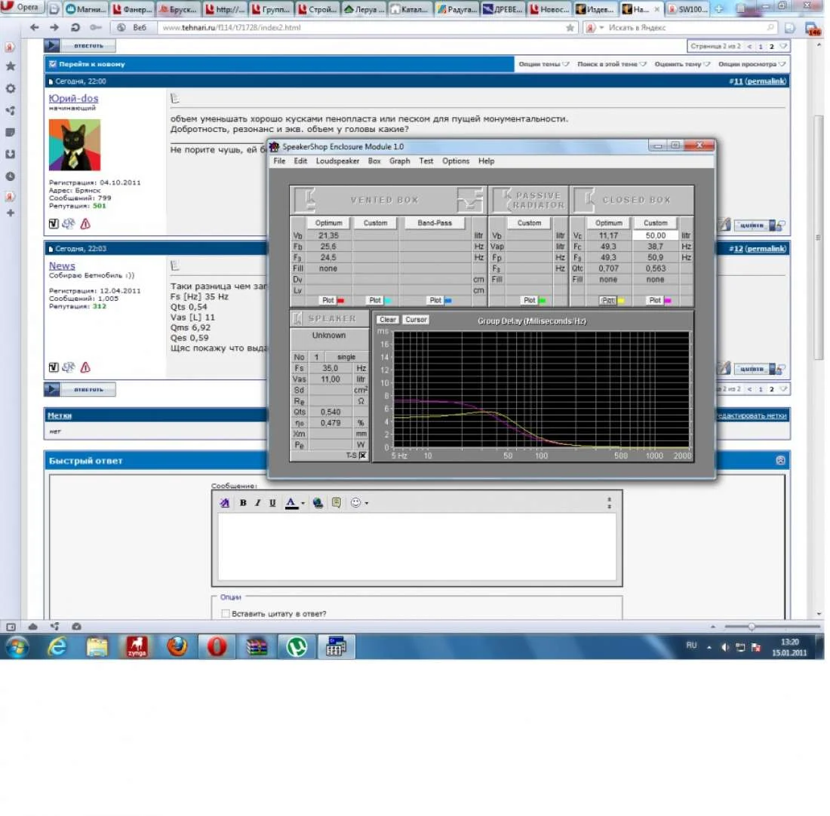Toggle "Перейти к новому" checkbox

[53, 64]
